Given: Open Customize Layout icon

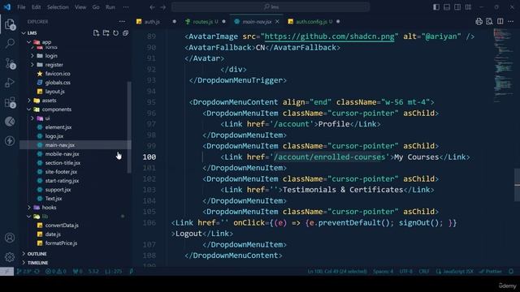Looking at the screenshot, I should (x=468, y=7).
